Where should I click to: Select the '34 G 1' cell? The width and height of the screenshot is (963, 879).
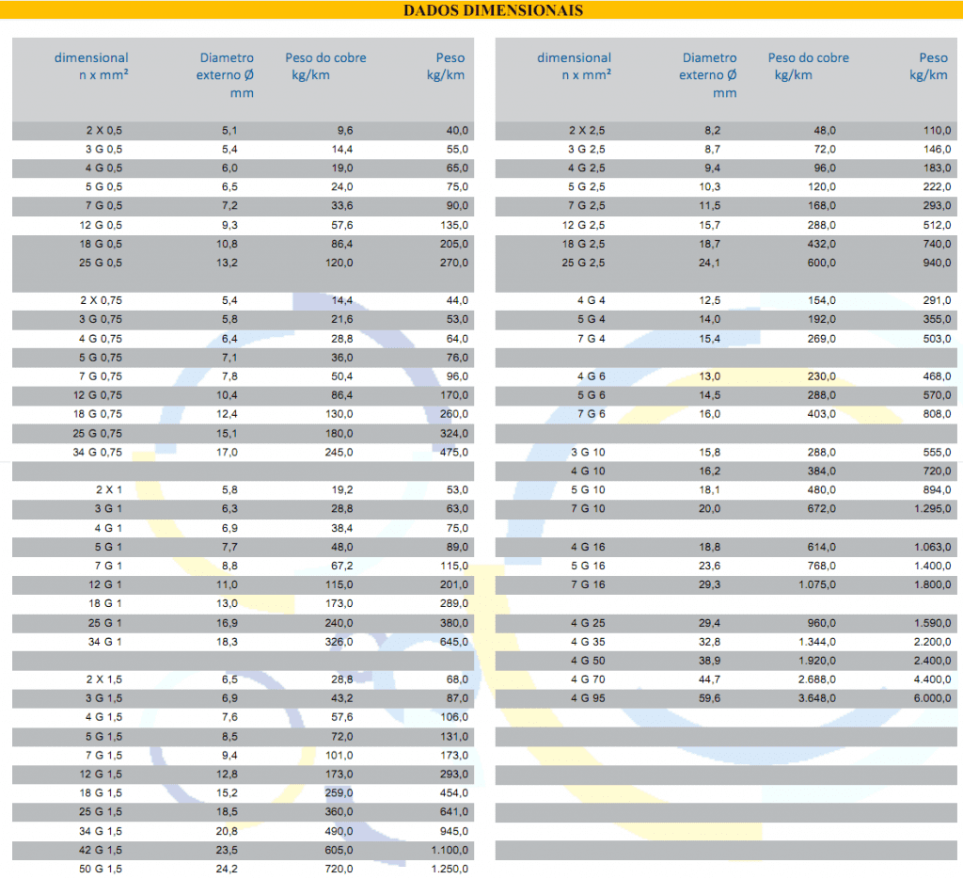105,642
